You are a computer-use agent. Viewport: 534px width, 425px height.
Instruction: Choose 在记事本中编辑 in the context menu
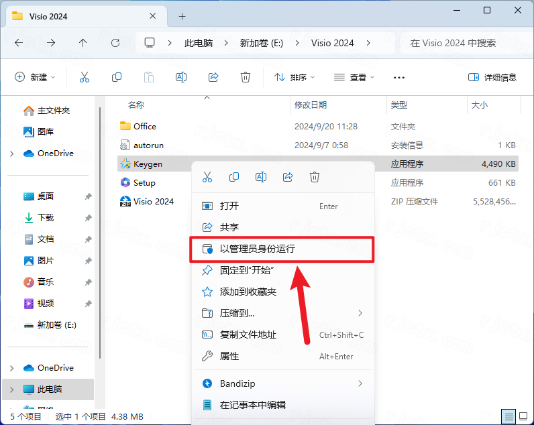pos(283,405)
